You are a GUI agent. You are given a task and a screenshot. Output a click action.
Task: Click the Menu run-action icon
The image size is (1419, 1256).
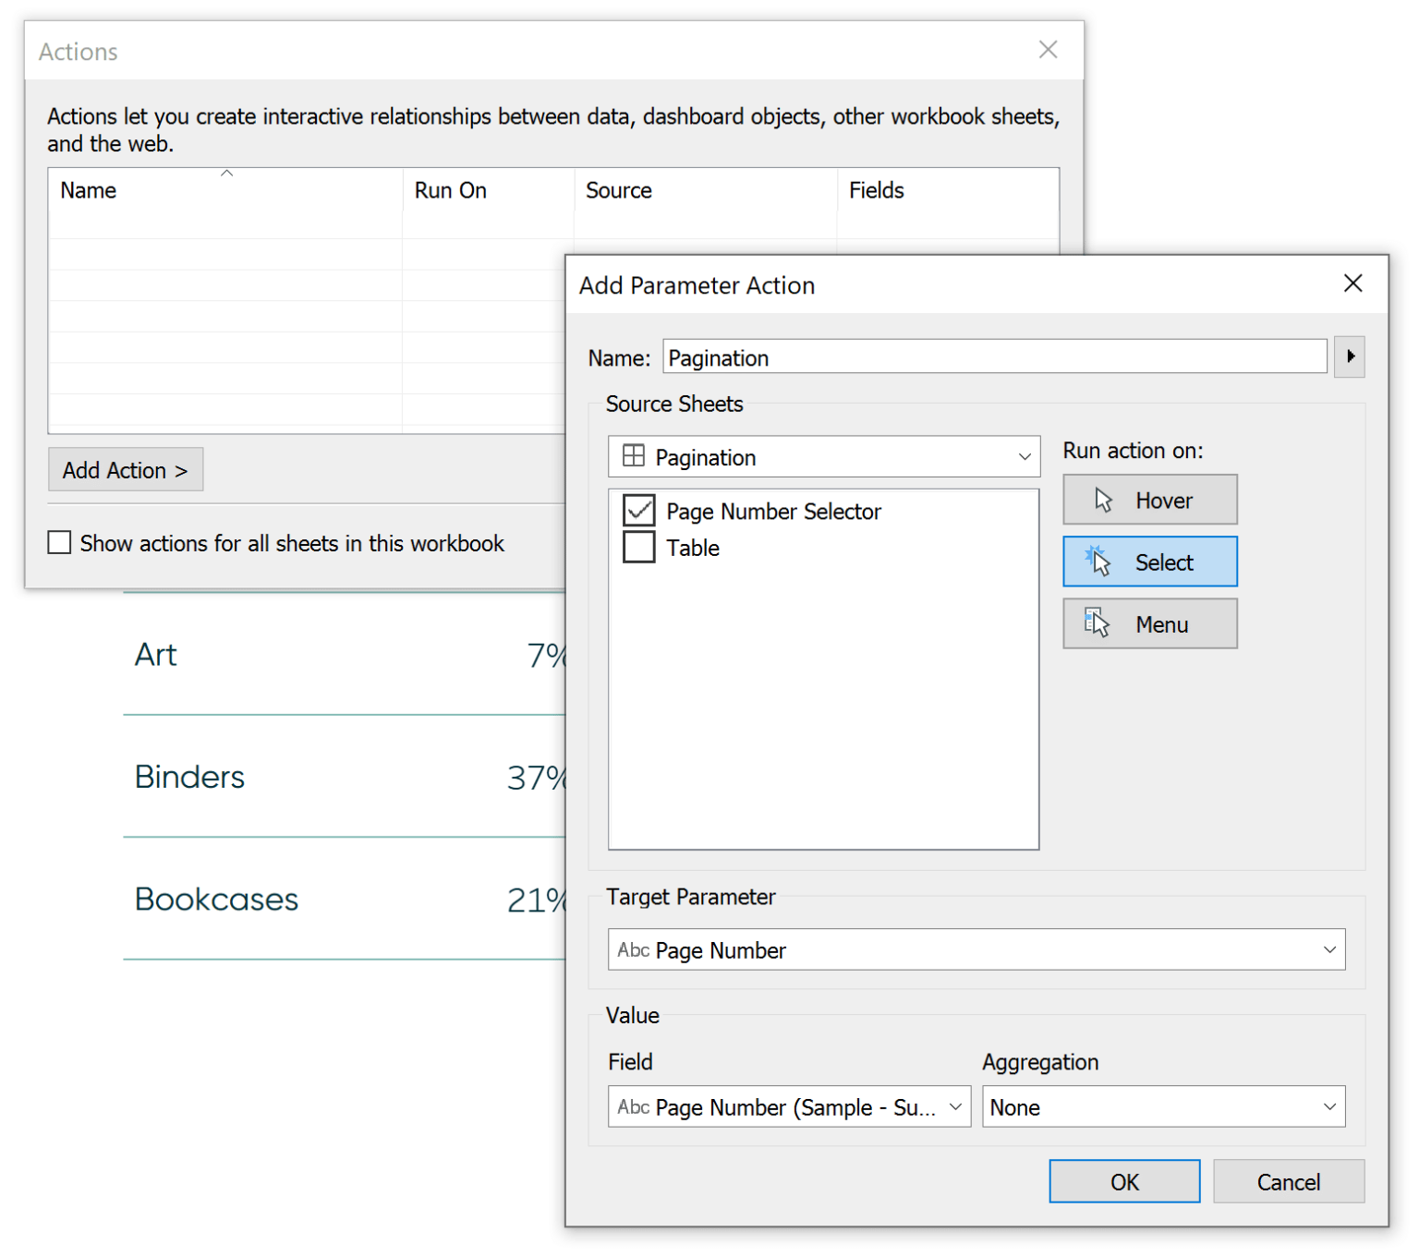(x=1098, y=622)
